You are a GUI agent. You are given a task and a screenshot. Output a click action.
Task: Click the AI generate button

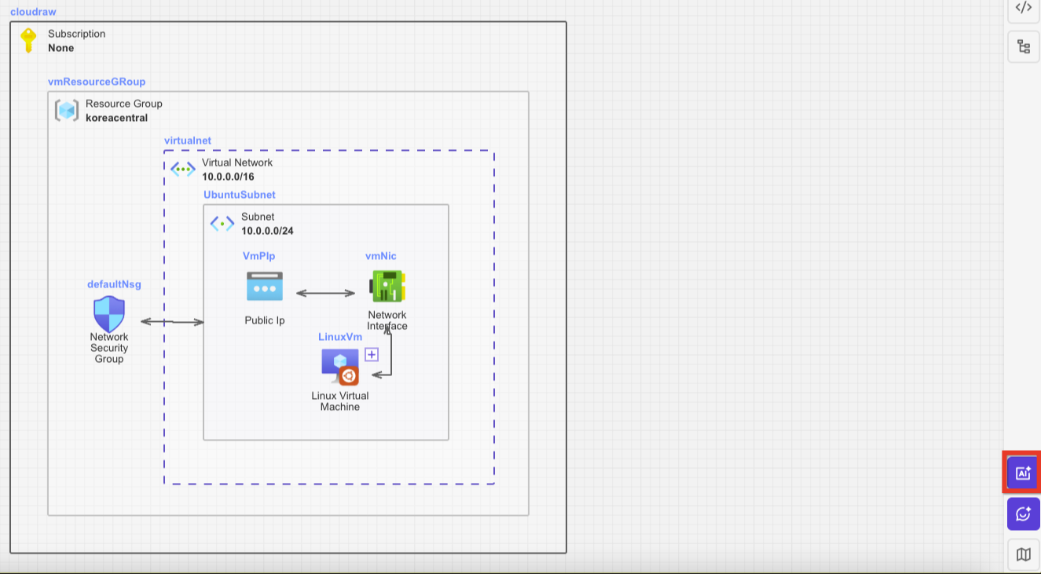[x=1023, y=473]
